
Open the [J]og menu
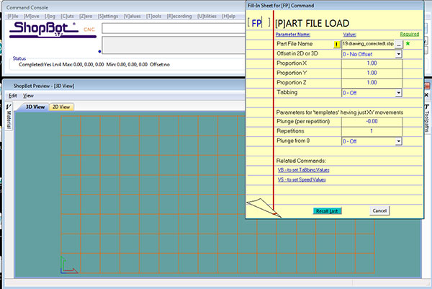[50, 17]
